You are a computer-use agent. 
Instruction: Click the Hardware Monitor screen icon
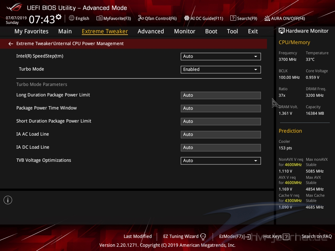(282, 31)
